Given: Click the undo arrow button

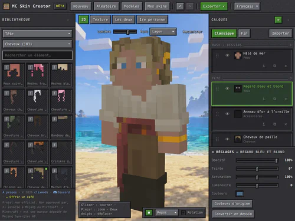Looking at the screenshot, I should click(180, 6).
